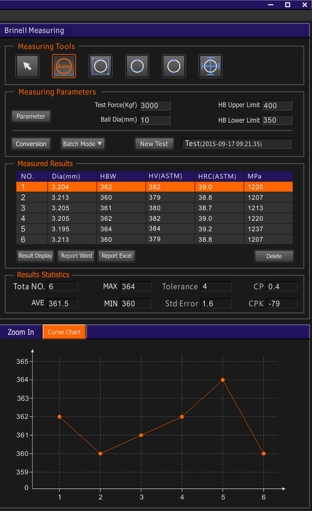Switch to the Curve Chart tab

click(64, 332)
